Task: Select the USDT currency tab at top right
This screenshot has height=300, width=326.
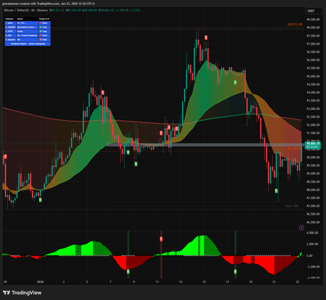Action: coord(314,11)
